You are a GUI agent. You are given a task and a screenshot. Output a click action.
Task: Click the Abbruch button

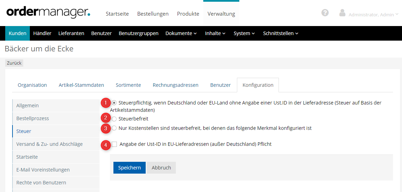tap(161, 168)
